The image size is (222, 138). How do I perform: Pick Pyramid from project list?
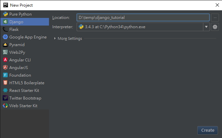[x=25, y=45]
